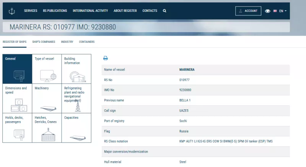Switch to the Ship's Companies tab
306x167 pixels.
pos(44,42)
